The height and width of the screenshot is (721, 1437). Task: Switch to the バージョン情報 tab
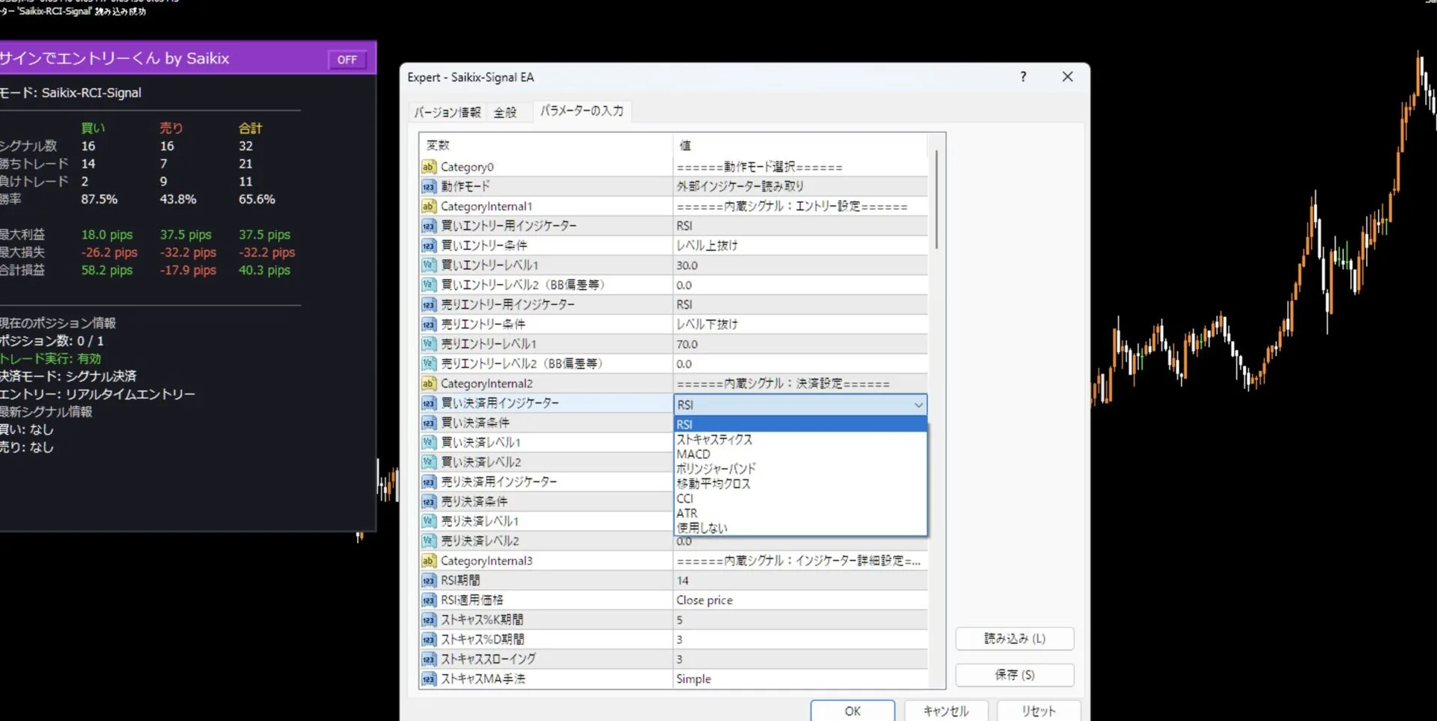(x=447, y=111)
